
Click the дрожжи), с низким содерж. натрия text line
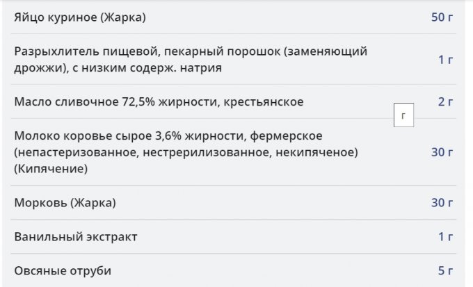click(118, 68)
